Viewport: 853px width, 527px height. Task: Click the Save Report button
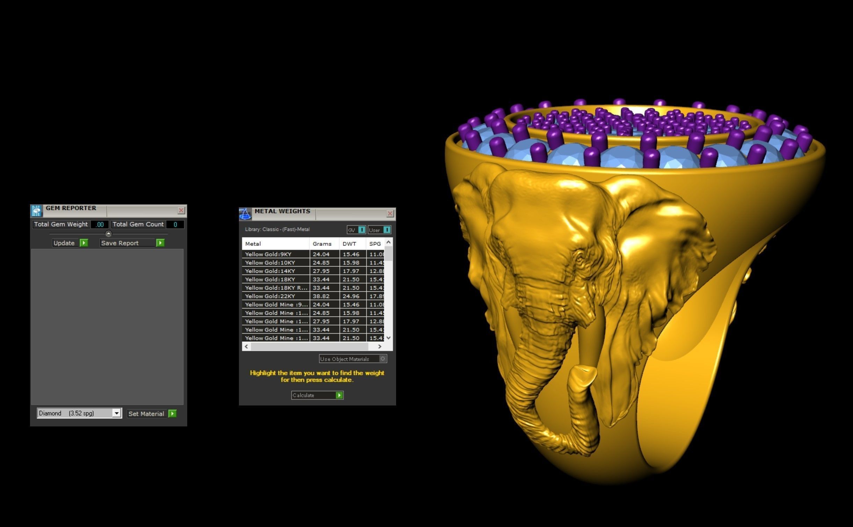pos(132,243)
